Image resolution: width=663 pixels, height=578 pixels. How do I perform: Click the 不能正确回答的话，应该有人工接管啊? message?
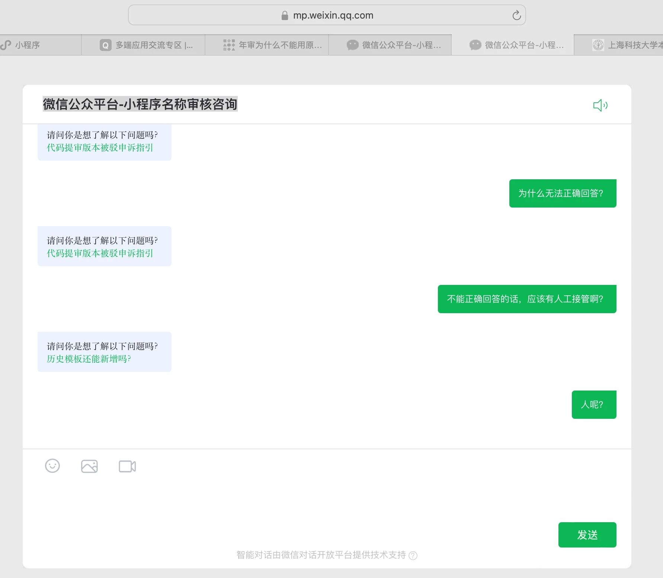click(x=527, y=299)
